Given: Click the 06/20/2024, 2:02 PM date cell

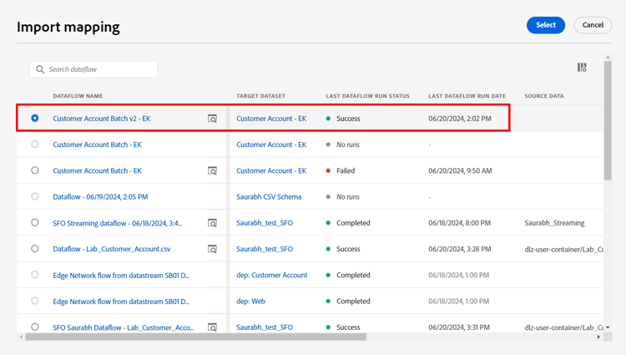Looking at the screenshot, I should pyautogui.click(x=460, y=119).
